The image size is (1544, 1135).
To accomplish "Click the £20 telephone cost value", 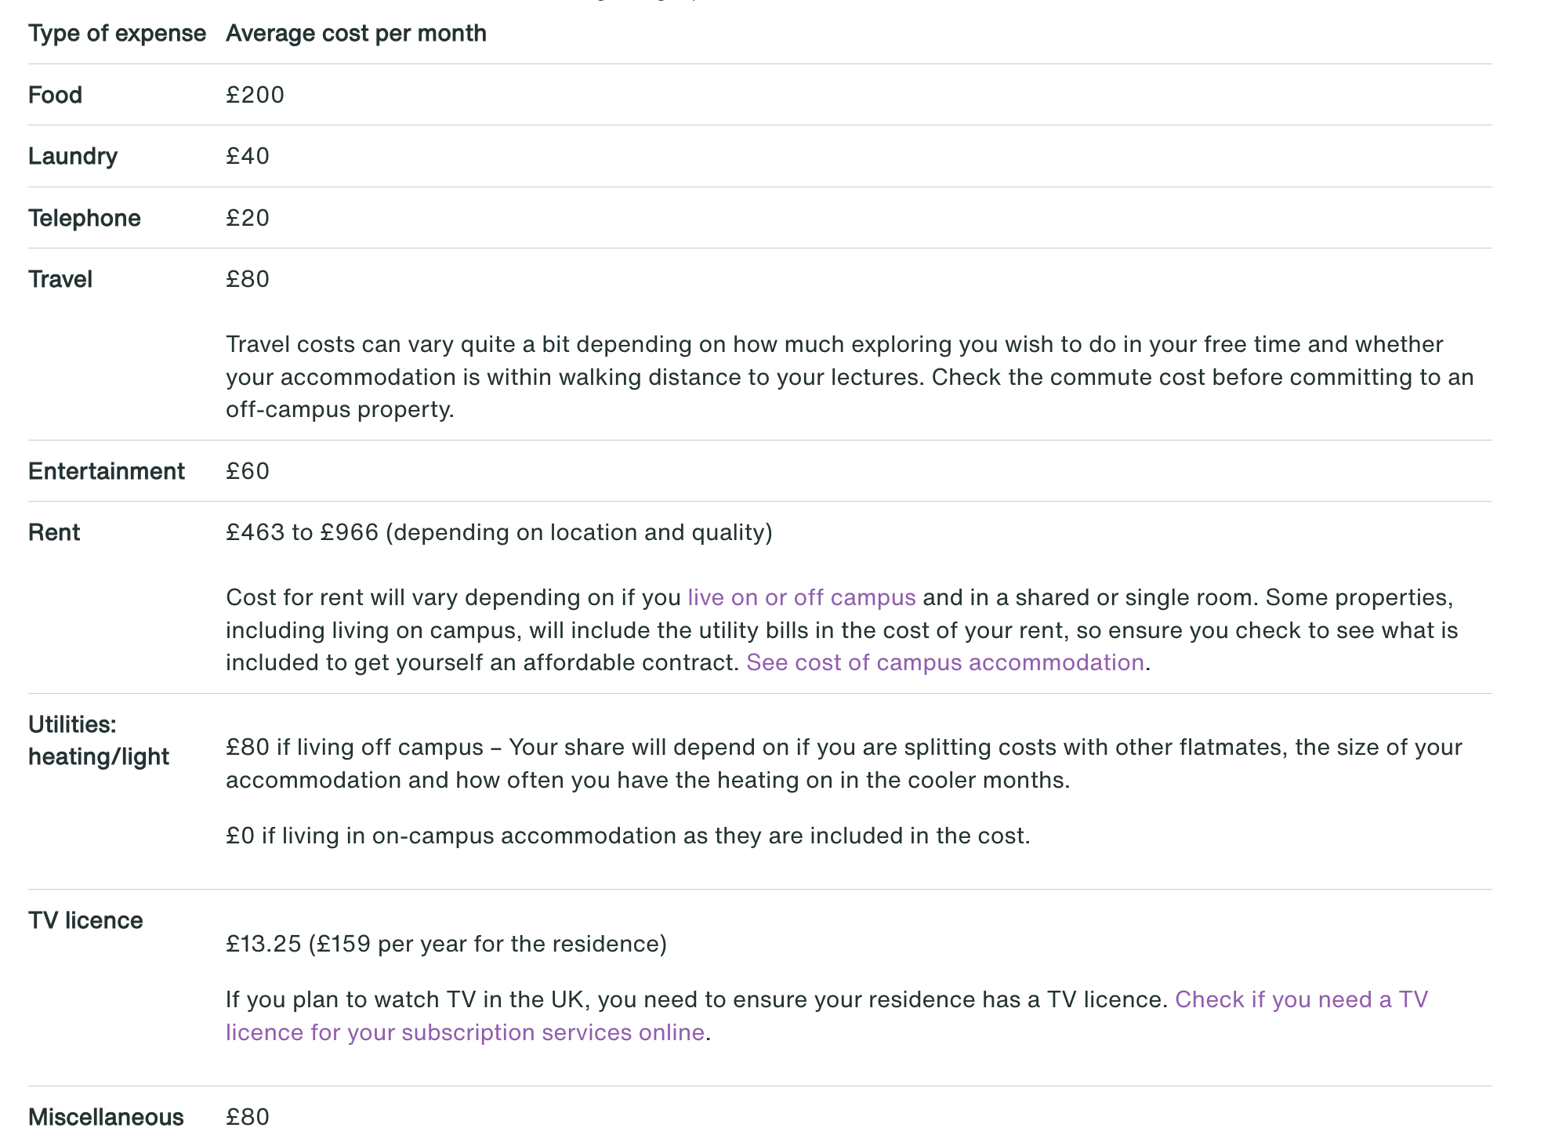I will 248,219.
